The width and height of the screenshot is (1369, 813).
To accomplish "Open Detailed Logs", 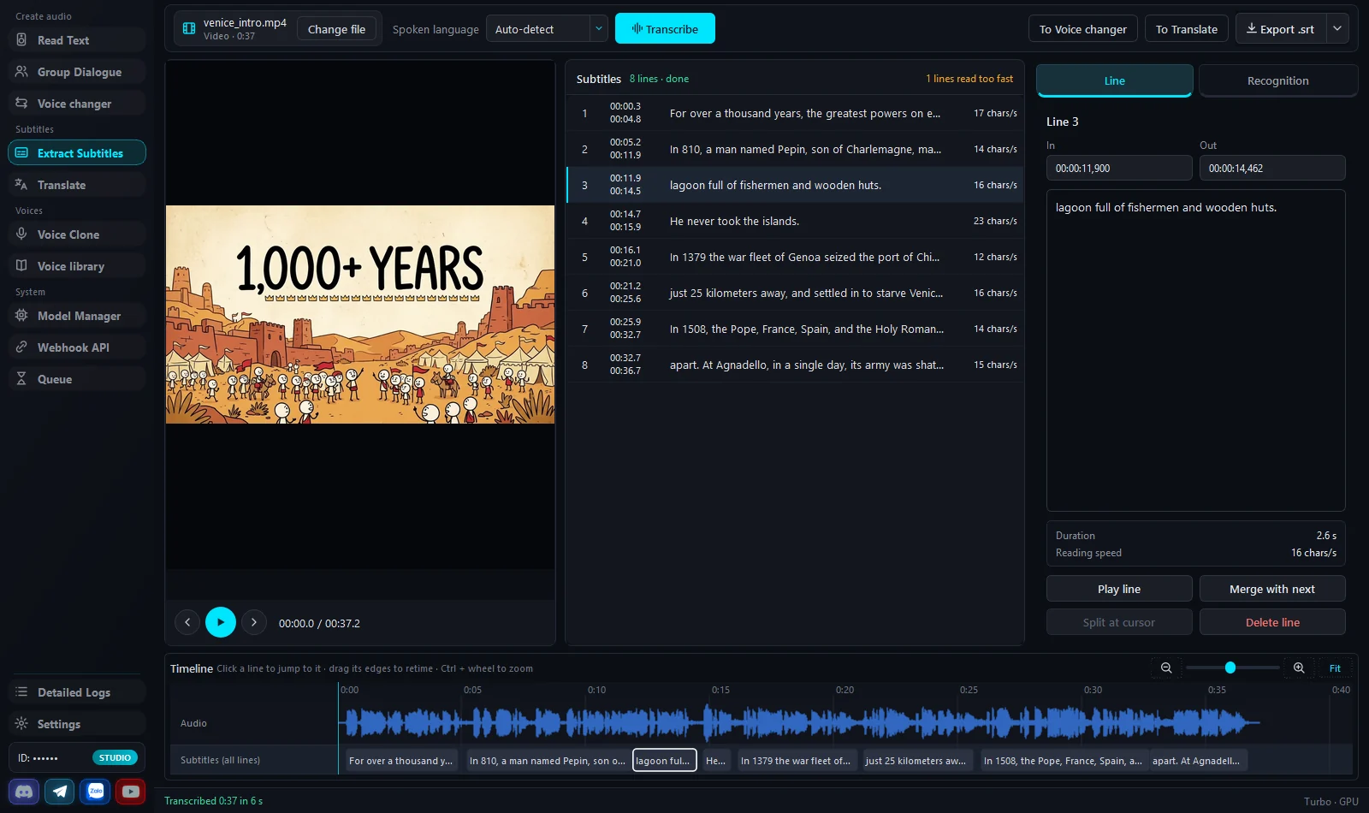I will [x=77, y=692].
